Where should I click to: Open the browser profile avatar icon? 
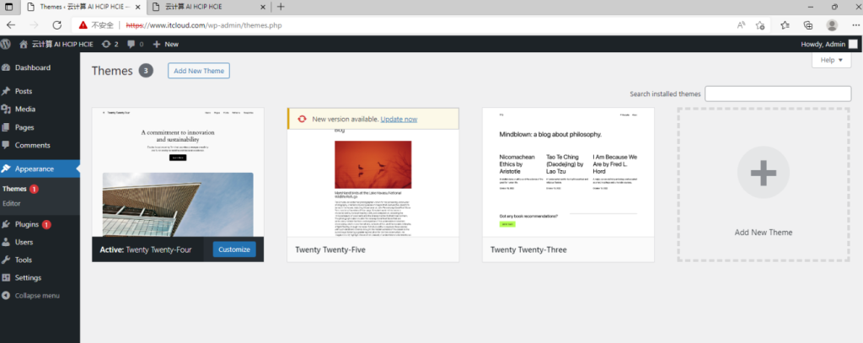pos(832,25)
